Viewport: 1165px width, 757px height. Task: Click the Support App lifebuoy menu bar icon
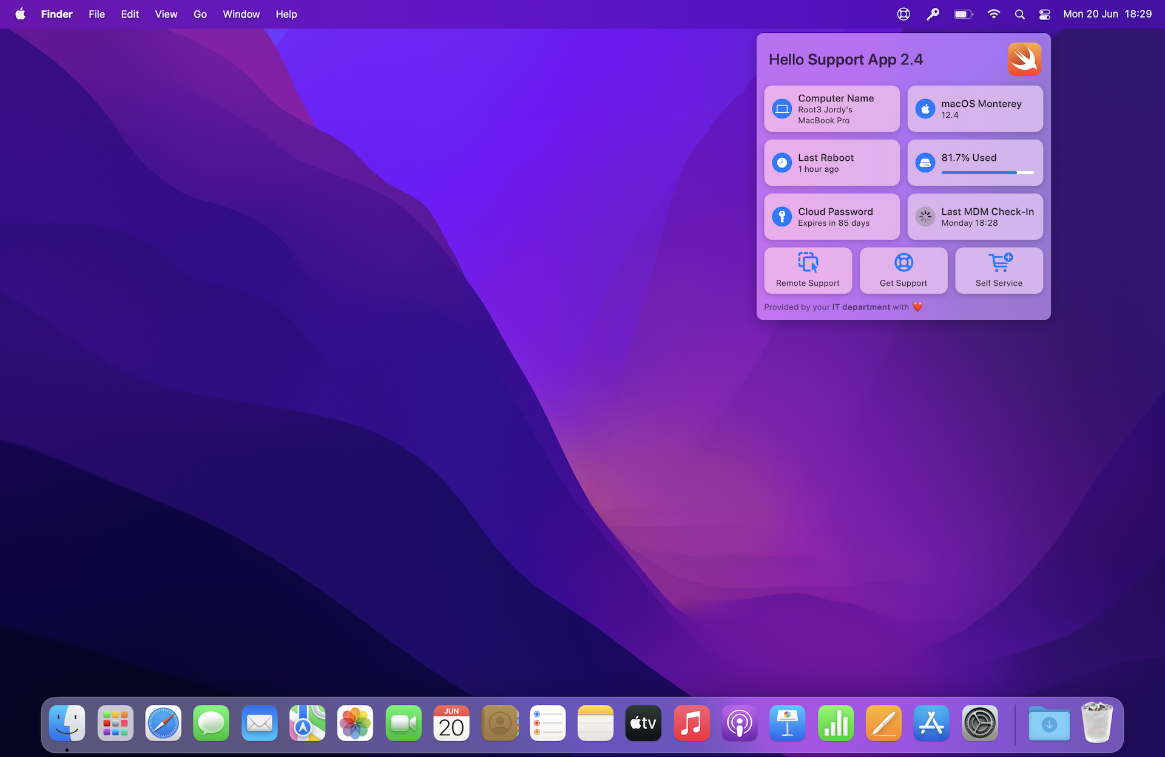click(903, 14)
